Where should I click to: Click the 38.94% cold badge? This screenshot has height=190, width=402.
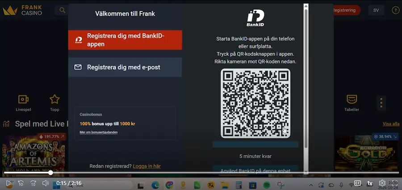pos(385,137)
